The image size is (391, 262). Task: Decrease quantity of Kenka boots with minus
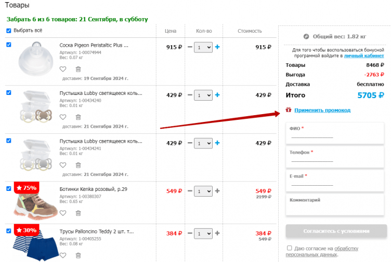(190, 191)
